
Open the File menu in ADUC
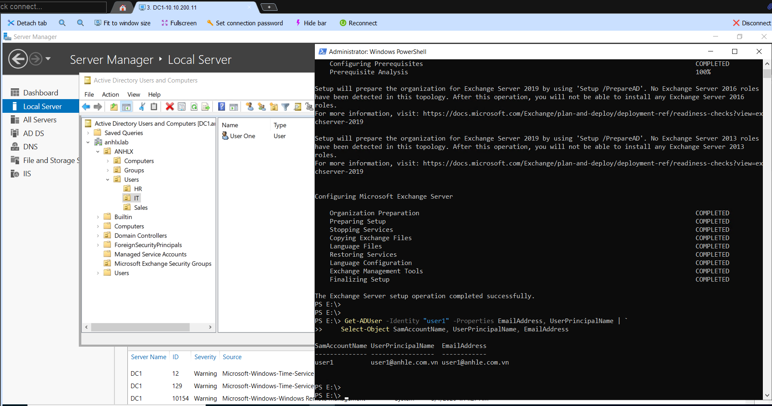pyautogui.click(x=89, y=95)
